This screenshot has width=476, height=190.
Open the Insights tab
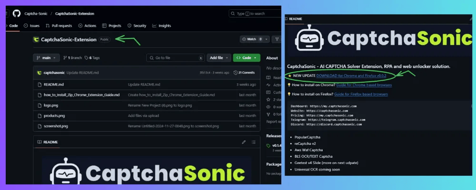pos(162,26)
